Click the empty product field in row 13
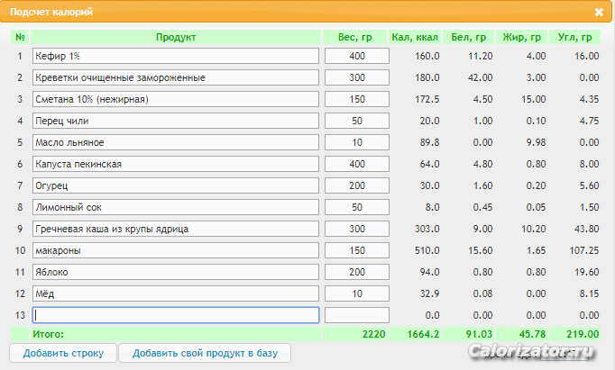This screenshot has width=615, height=370. (x=176, y=315)
